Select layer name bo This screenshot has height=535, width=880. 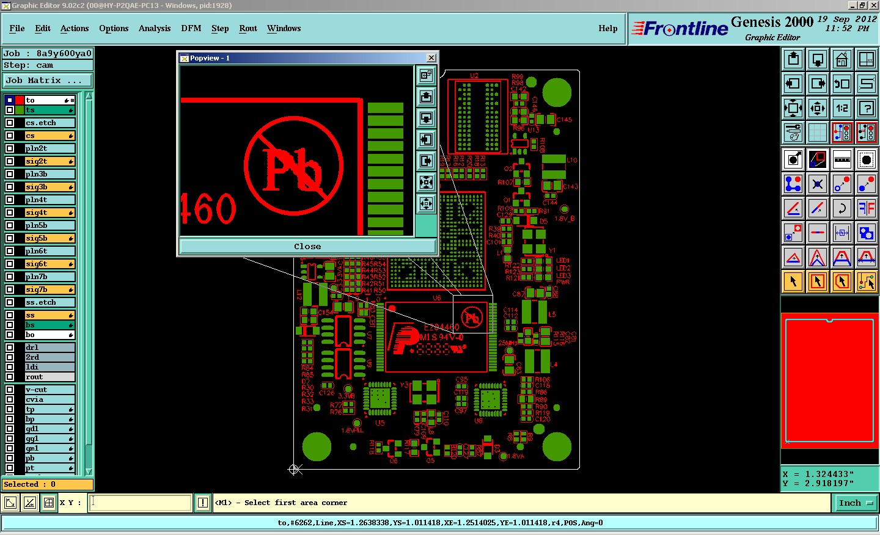(50, 335)
